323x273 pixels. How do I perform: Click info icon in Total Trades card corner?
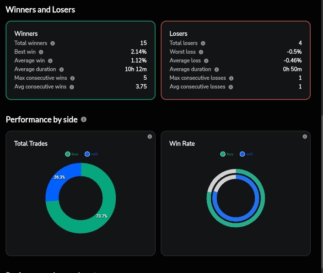click(x=150, y=136)
